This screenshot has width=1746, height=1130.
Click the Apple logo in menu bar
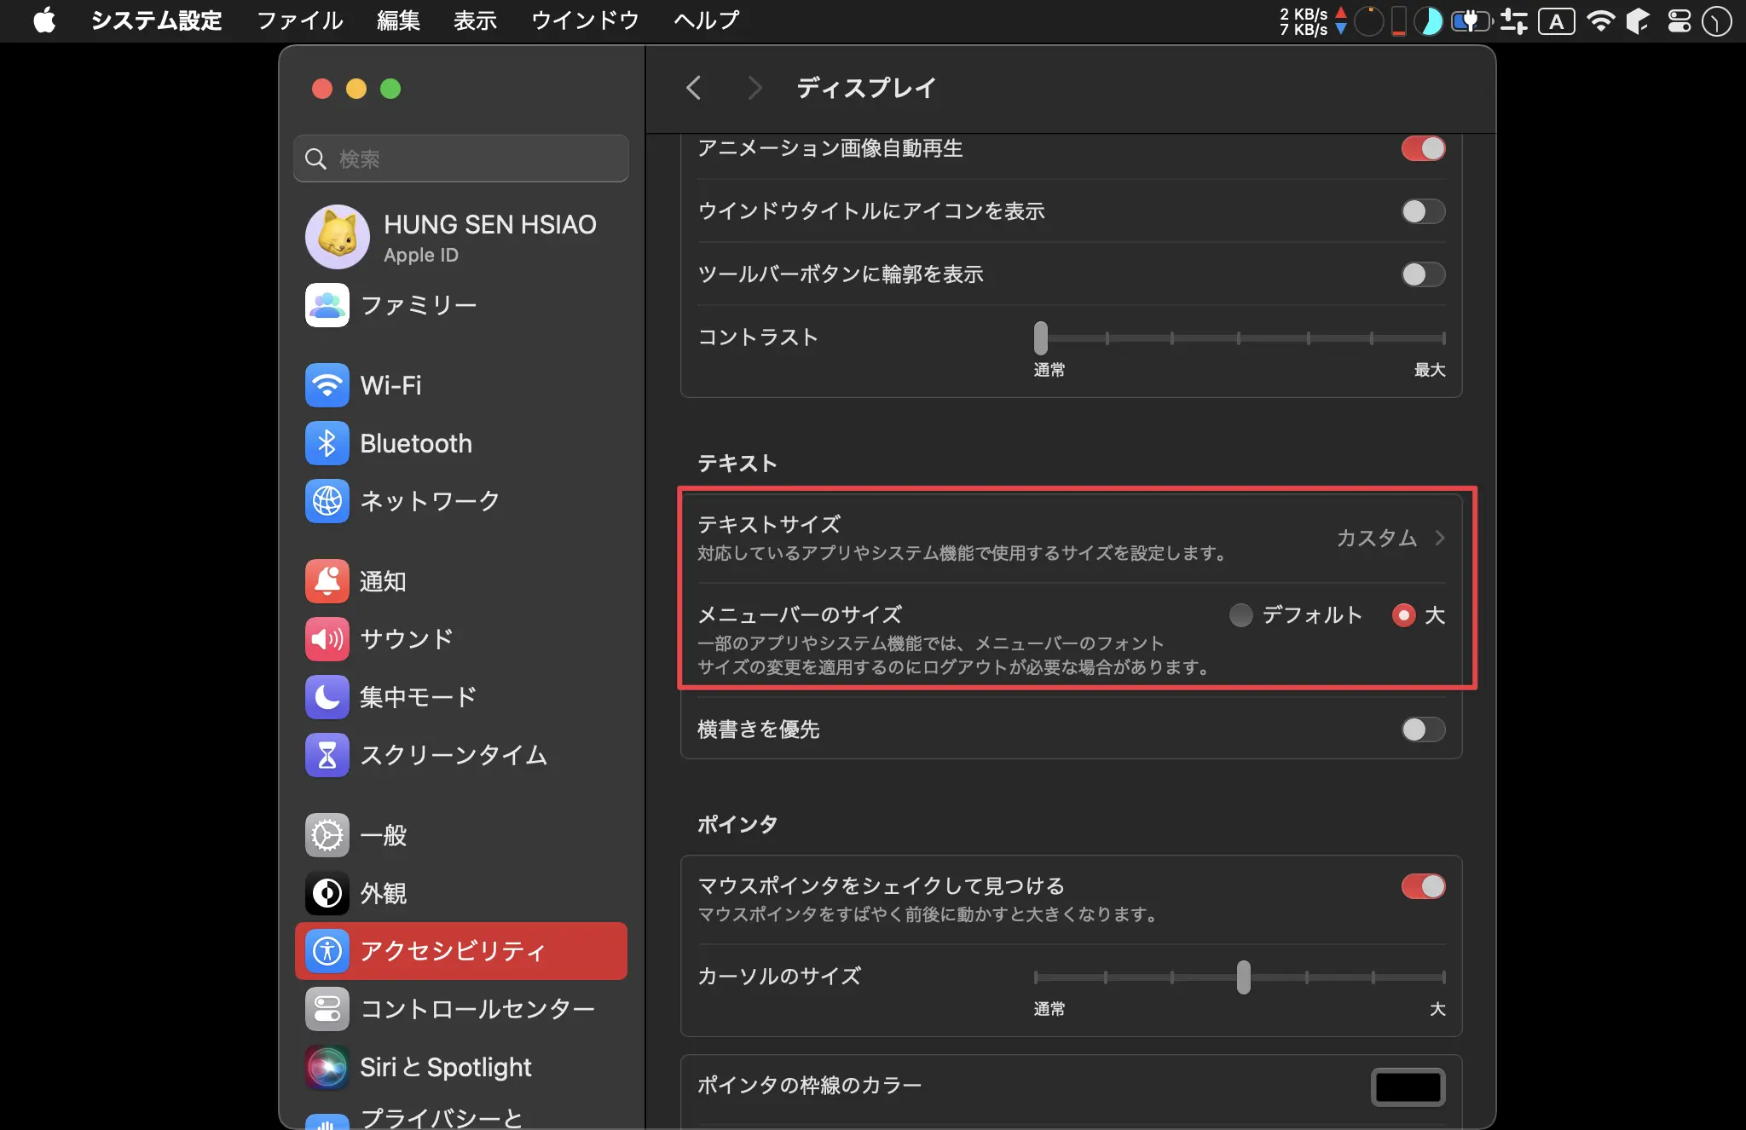pyautogui.click(x=44, y=20)
